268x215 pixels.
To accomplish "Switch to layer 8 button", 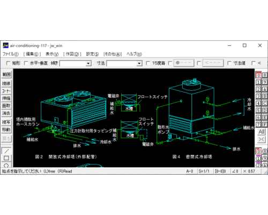I will tap(265, 75).
